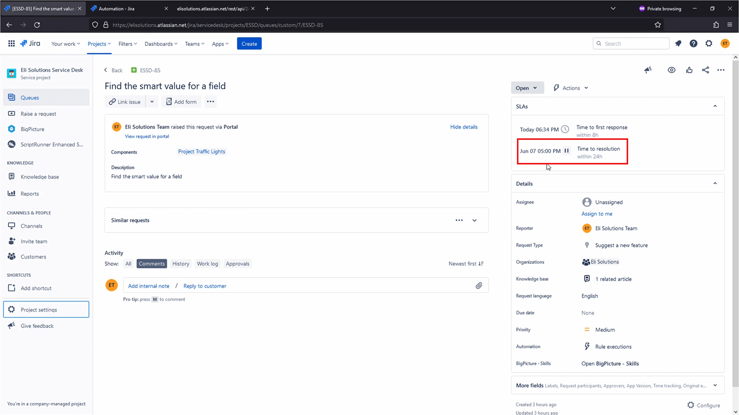Collapse the SLAs panel chevron
Image resolution: width=739 pixels, height=415 pixels.
(x=716, y=106)
